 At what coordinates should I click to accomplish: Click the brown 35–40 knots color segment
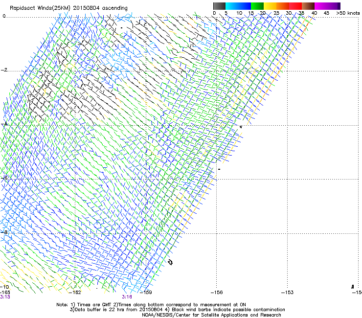click(x=308, y=6)
